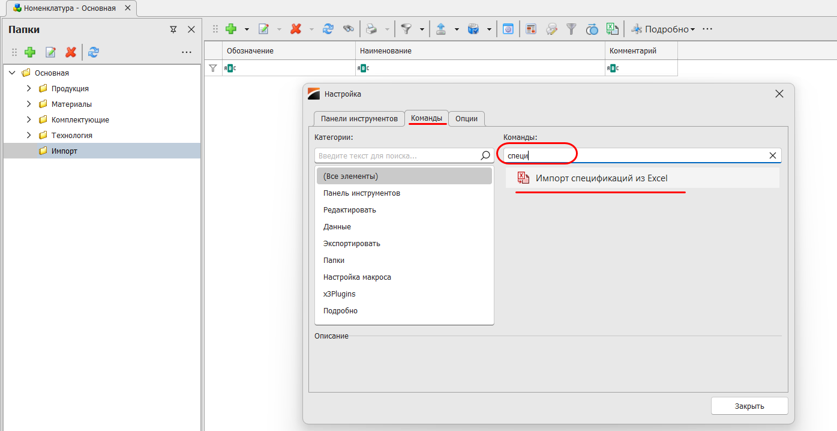Click the red delete icon in the Папки toolbar
Image resolution: width=837 pixels, height=431 pixels.
click(x=71, y=52)
